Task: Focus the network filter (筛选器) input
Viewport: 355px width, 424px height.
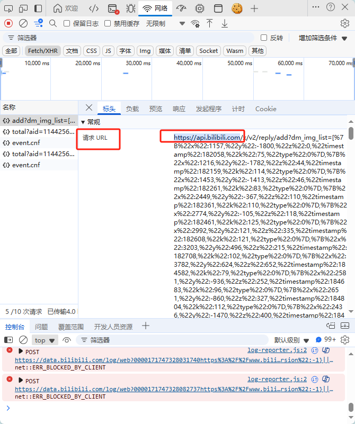Action: point(129,38)
